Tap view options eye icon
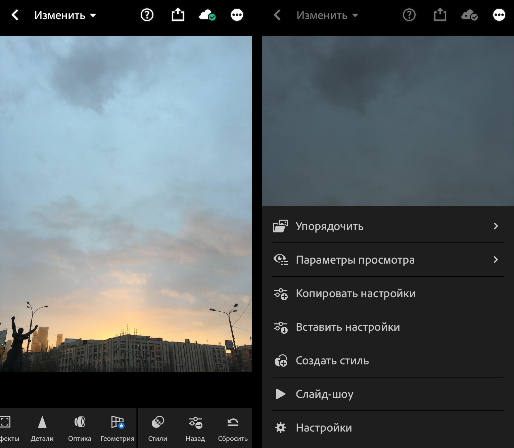Screen dimensions: 514x448 [x=281, y=260]
